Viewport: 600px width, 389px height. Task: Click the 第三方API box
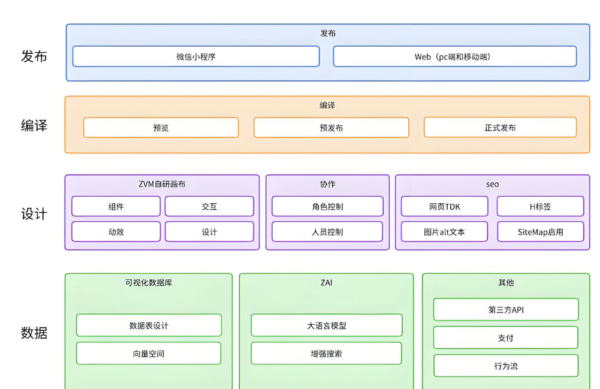(x=505, y=309)
